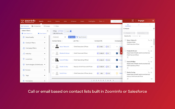Check Yasuo Takeuchi in Engage panel

pos(125,40)
